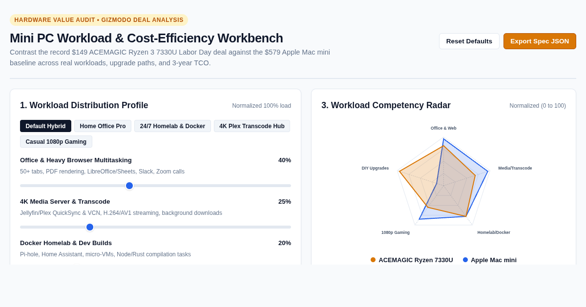The height and width of the screenshot is (307, 586).
Task: Click the 25% media transcode value
Action: pos(285,202)
